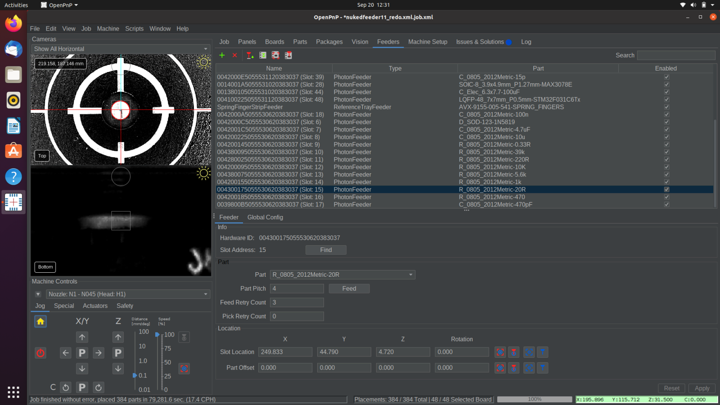720x405 pixels.
Task: Click the Find button beside Slot Address
Action: coord(326,250)
